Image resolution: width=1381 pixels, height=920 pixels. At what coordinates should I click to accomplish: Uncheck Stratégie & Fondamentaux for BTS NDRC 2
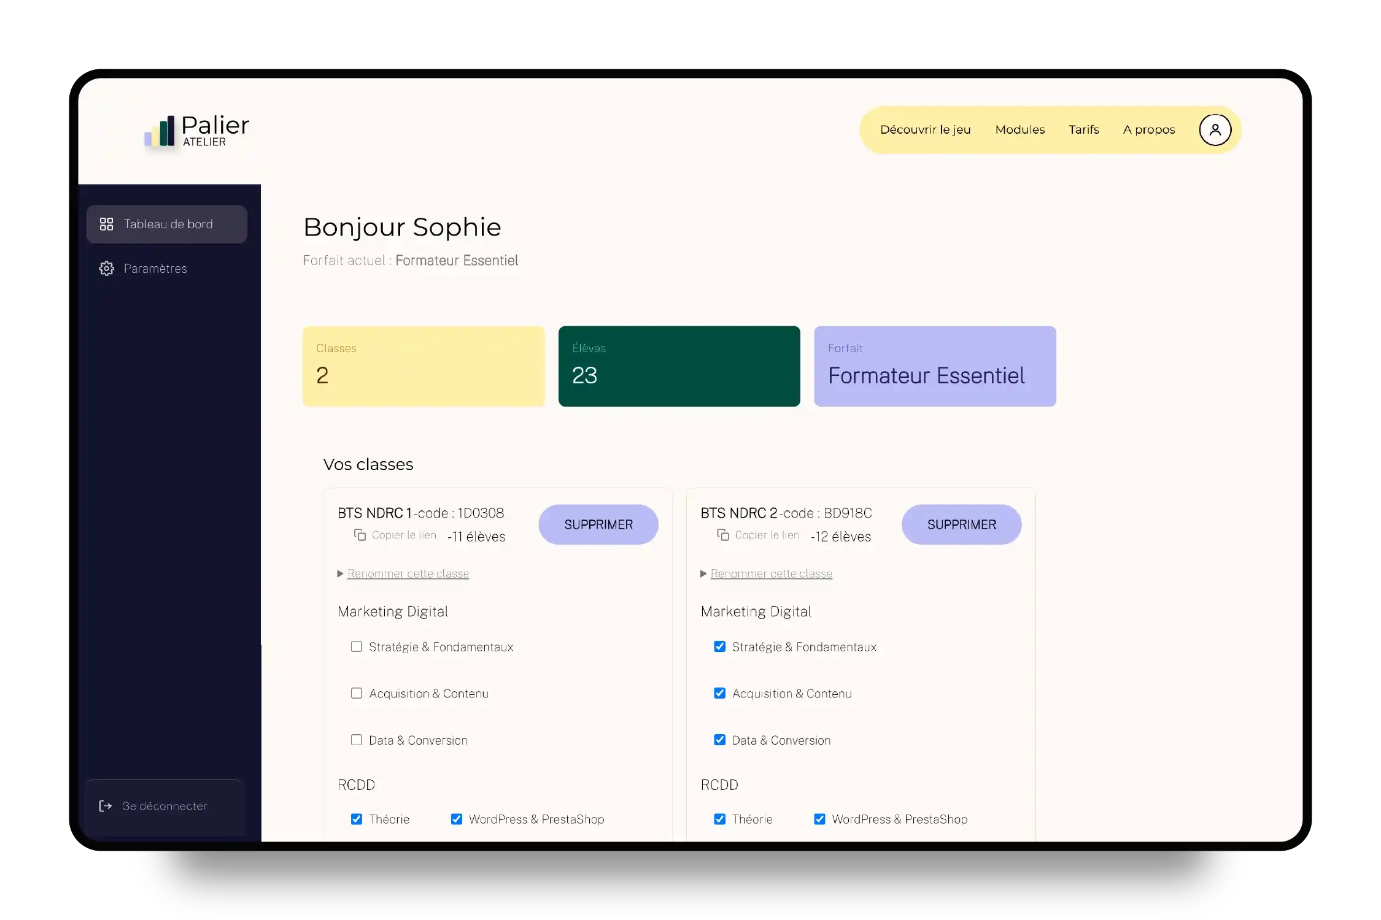tap(719, 646)
